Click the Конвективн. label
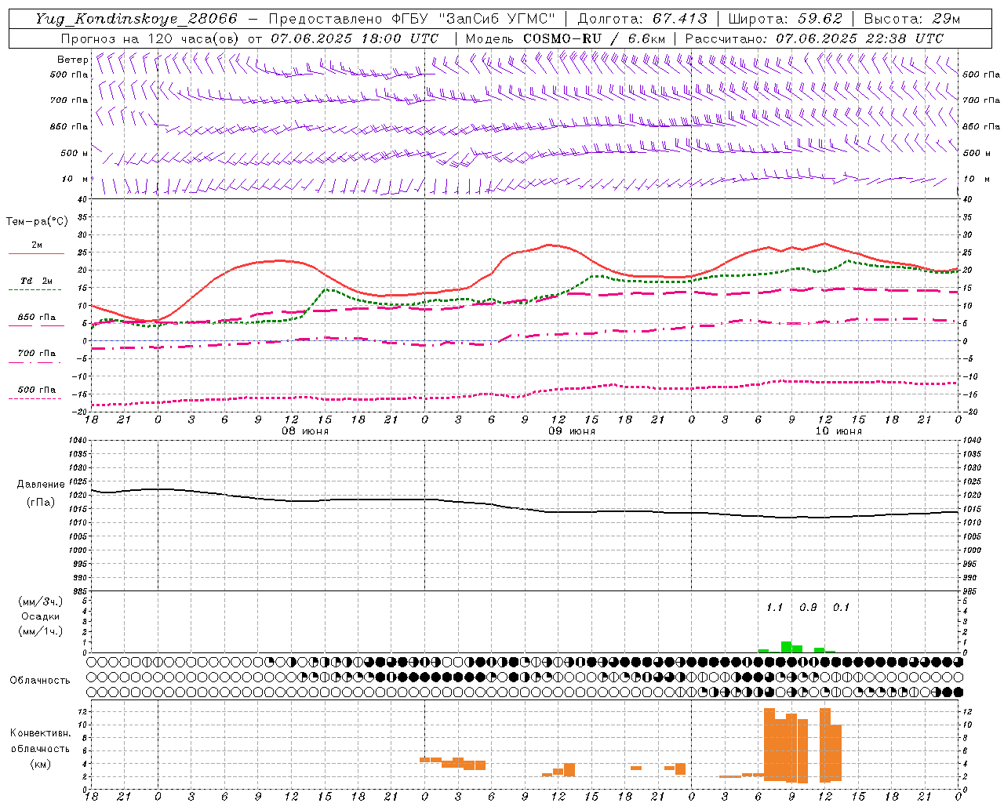 click(40, 733)
